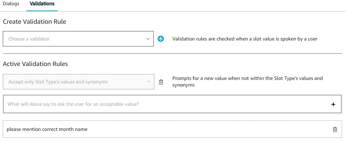This screenshot has width=348, height=141.
Task: Open the Accept only Slot Type's values combo box
Action: pyautogui.click(x=78, y=82)
